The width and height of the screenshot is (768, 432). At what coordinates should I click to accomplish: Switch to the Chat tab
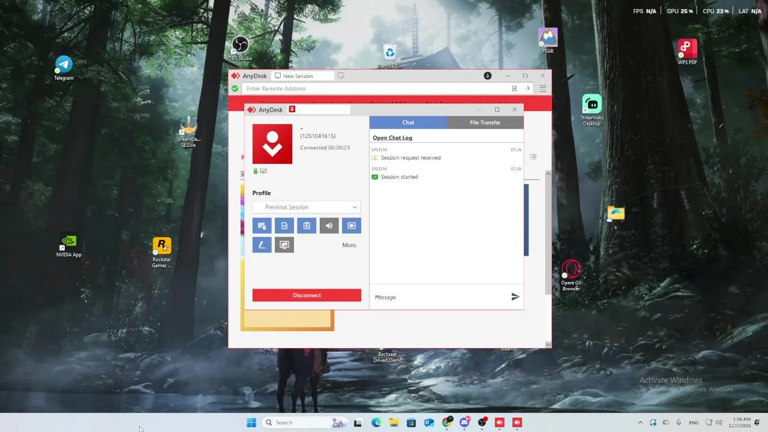(408, 122)
